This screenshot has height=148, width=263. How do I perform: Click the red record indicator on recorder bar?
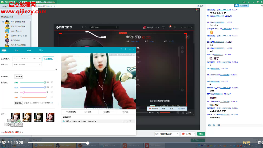pos(150,108)
